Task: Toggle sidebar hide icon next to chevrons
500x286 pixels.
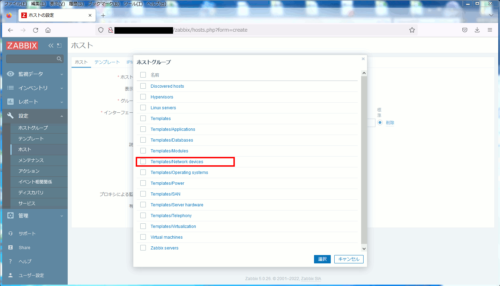Action: point(59,46)
